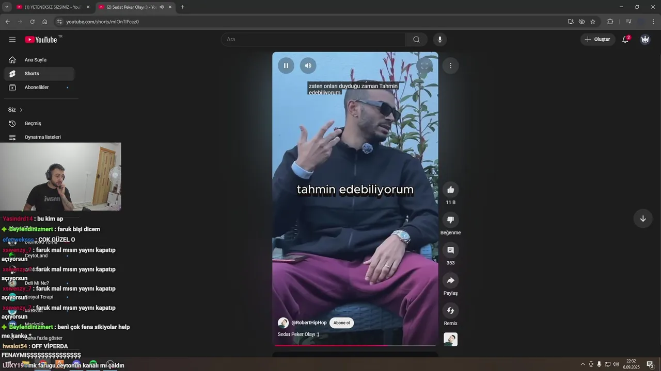Open YouTube notifications bell
Viewport: 661px width, 371px height.
click(x=625, y=39)
